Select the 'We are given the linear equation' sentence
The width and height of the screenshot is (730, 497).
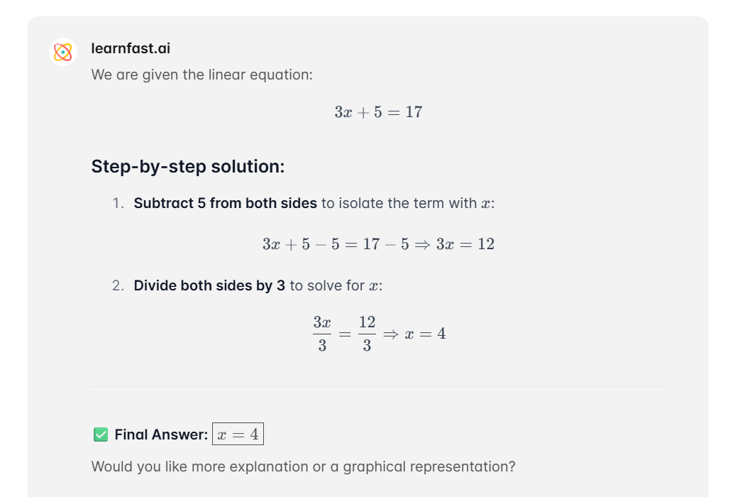(x=201, y=75)
